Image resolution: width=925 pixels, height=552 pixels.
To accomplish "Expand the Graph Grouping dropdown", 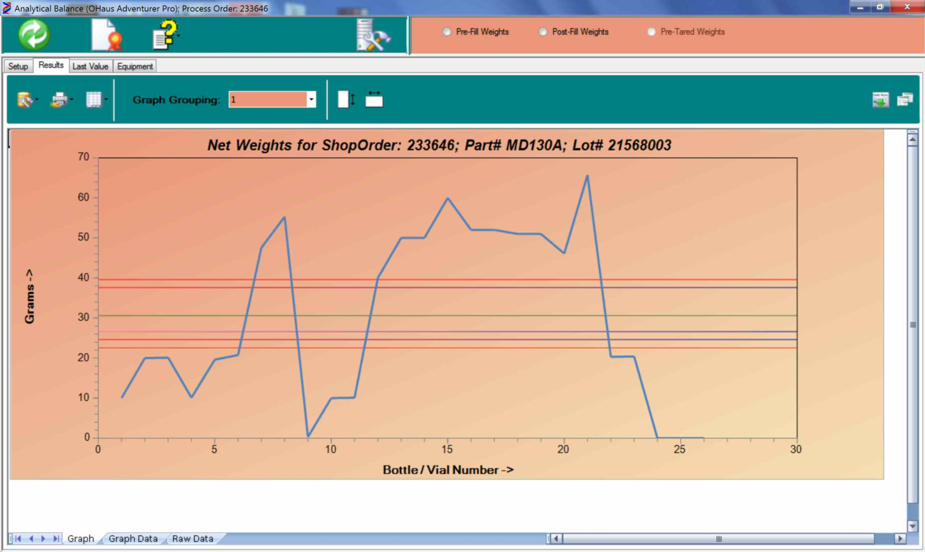I will click(x=311, y=100).
